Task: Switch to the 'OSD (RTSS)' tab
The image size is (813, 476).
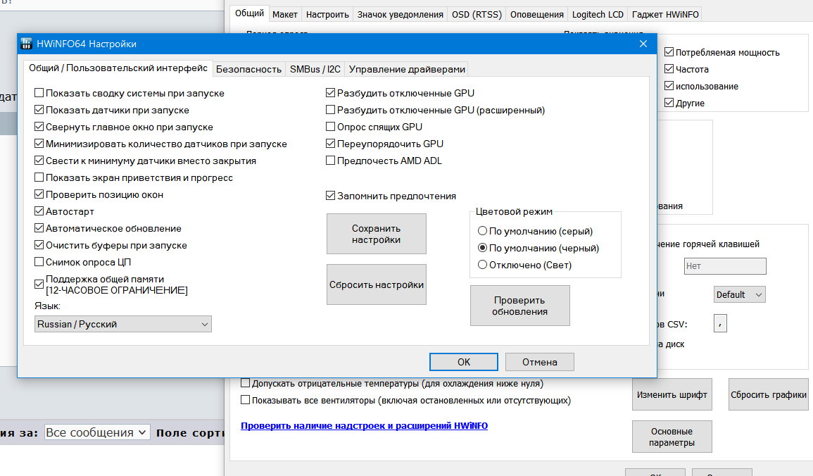Action: pos(477,15)
